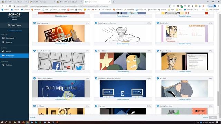Choose the Social Engineering Overview training
The image size is (221, 124).
click(x=123, y=44)
